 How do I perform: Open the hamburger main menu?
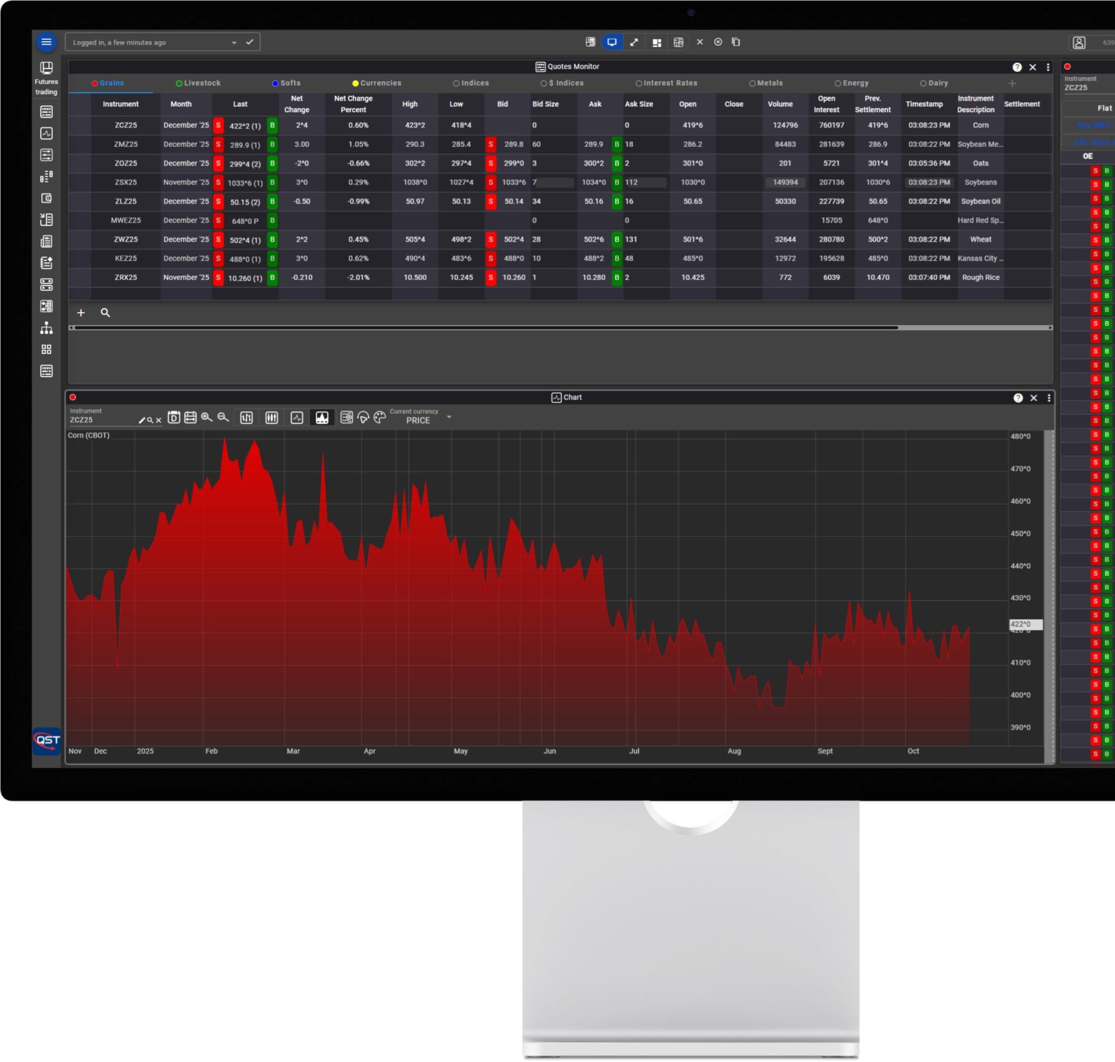46,42
